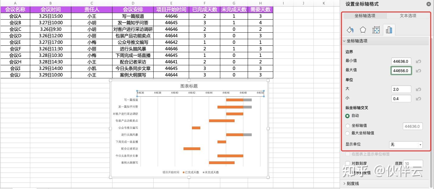
Task: Switch to the 文本选项 tab
Action: (408, 16)
